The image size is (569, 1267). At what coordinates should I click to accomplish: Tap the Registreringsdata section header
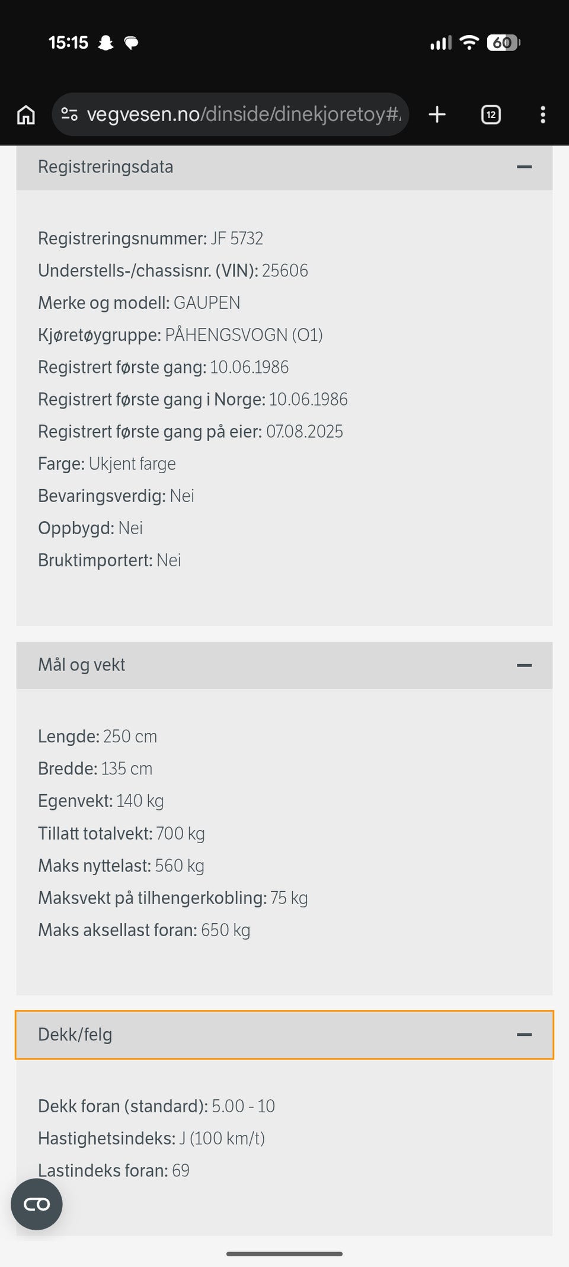point(284,168)
